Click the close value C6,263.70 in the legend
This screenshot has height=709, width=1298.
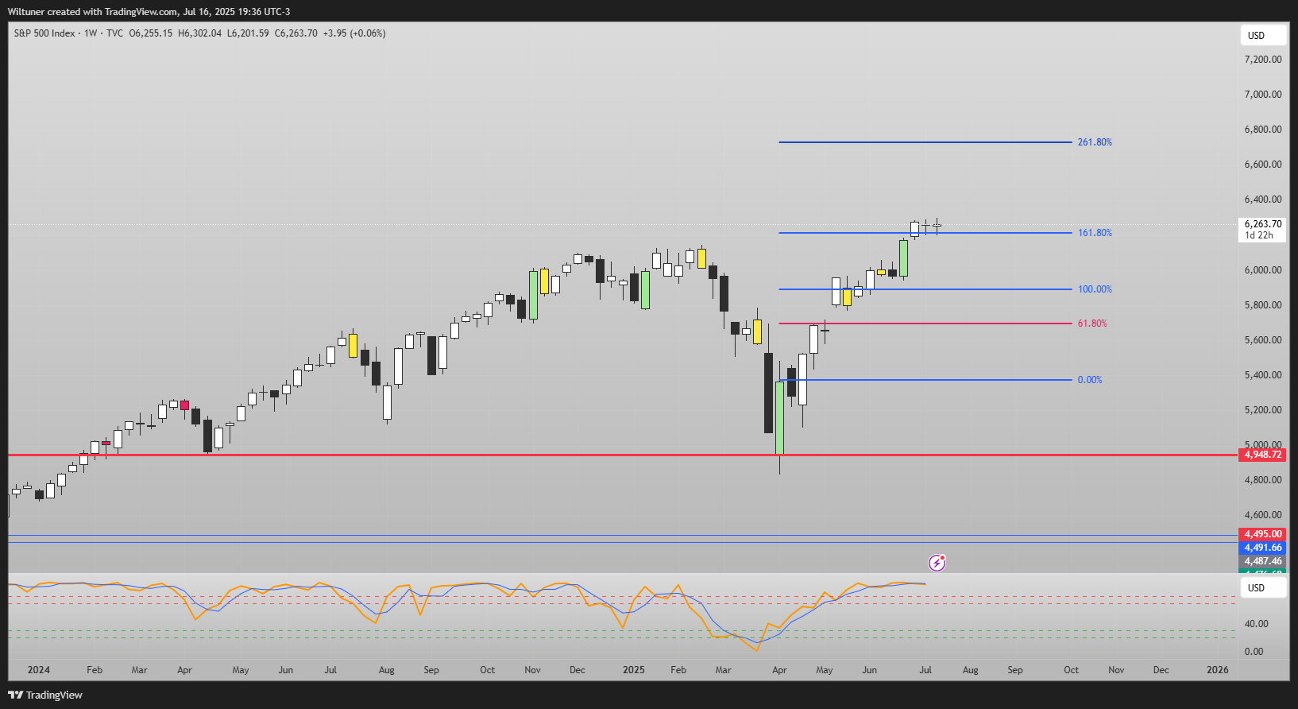pos(296,33)
